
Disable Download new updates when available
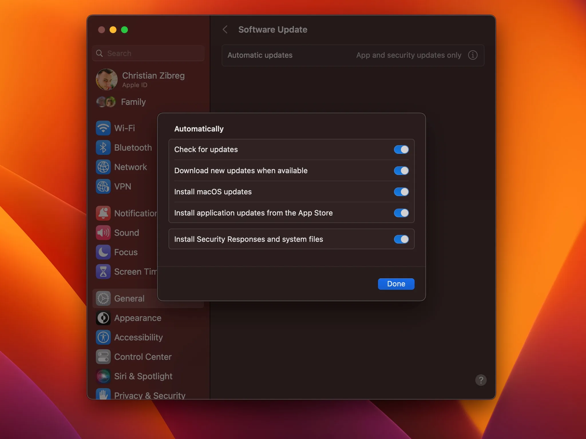pyautogui.click(x=401, y=171)
